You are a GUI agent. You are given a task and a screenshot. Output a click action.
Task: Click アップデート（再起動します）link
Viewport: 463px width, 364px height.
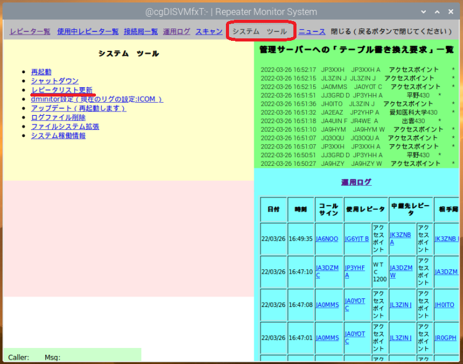79,108
